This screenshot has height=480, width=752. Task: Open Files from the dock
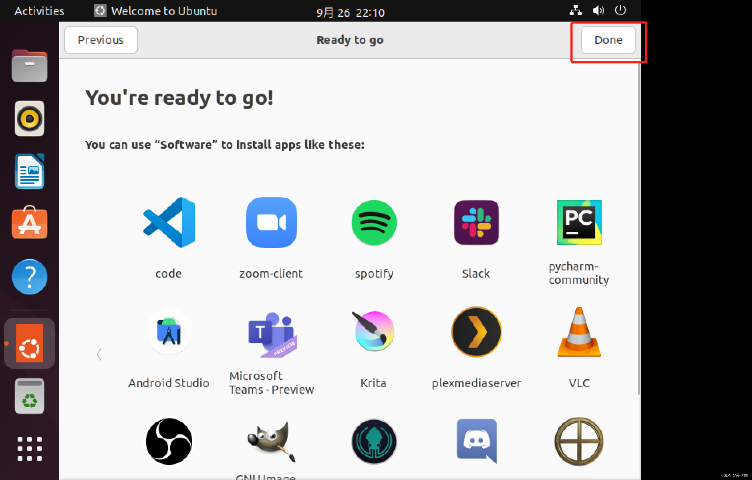tap(30, 66)
